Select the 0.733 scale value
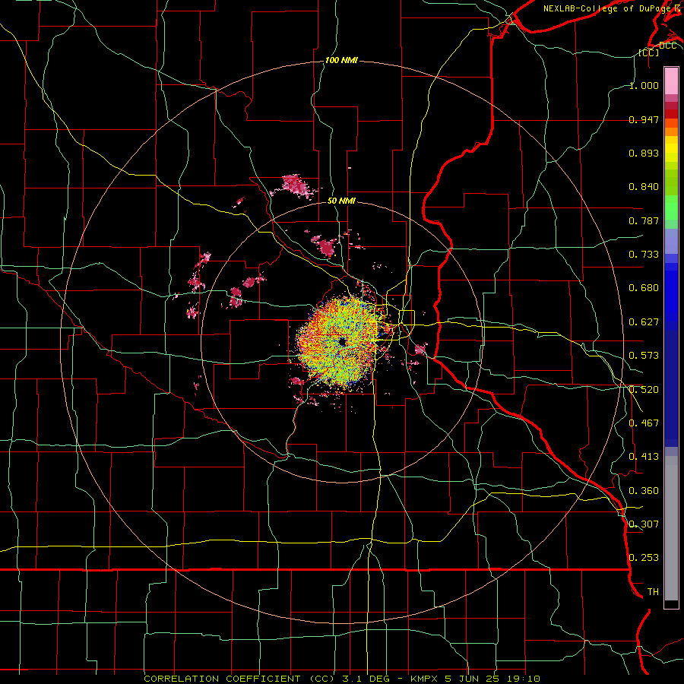The width and height of the screenshot is (684, 684). 644,255
